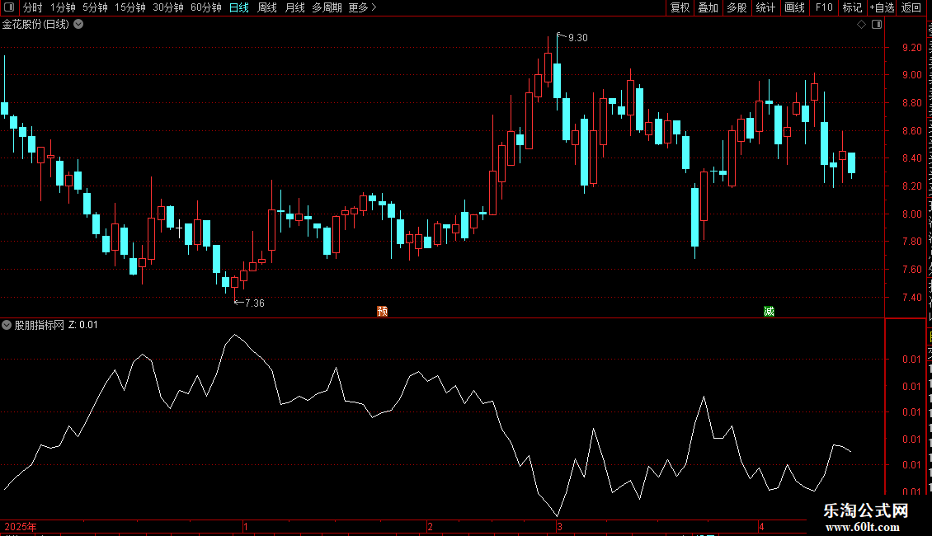The image size is (932, 536).
Task: Click the 金花股份(日线) chart title
Action: [35, 25]
